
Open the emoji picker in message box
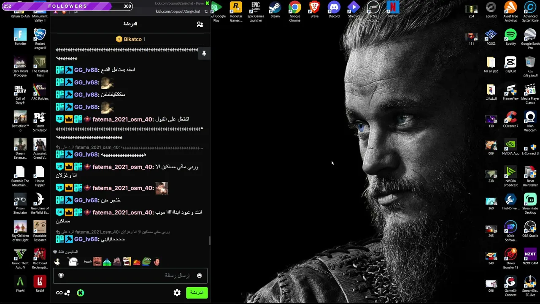tap(199, 276)
